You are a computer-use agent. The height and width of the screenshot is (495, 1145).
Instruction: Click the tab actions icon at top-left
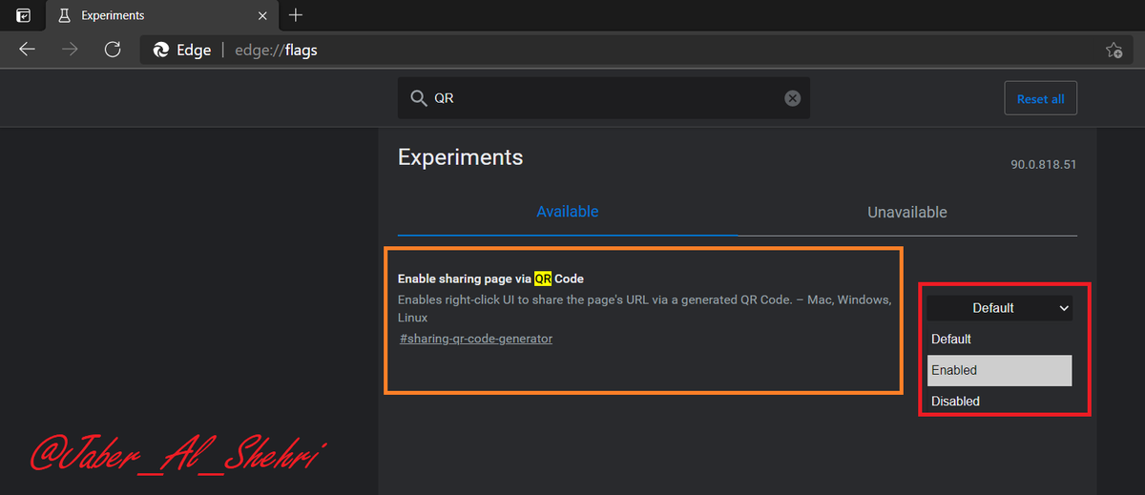coord(23,15)
